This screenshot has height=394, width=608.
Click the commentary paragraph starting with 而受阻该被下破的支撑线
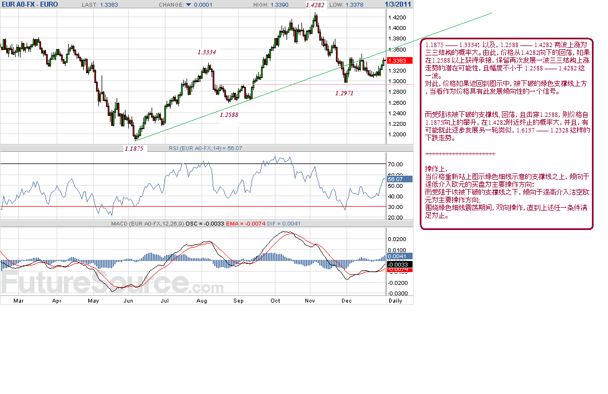[x=507, y=126]
